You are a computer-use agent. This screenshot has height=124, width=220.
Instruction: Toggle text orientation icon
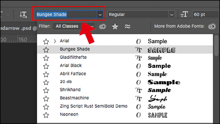pos(24,15)
